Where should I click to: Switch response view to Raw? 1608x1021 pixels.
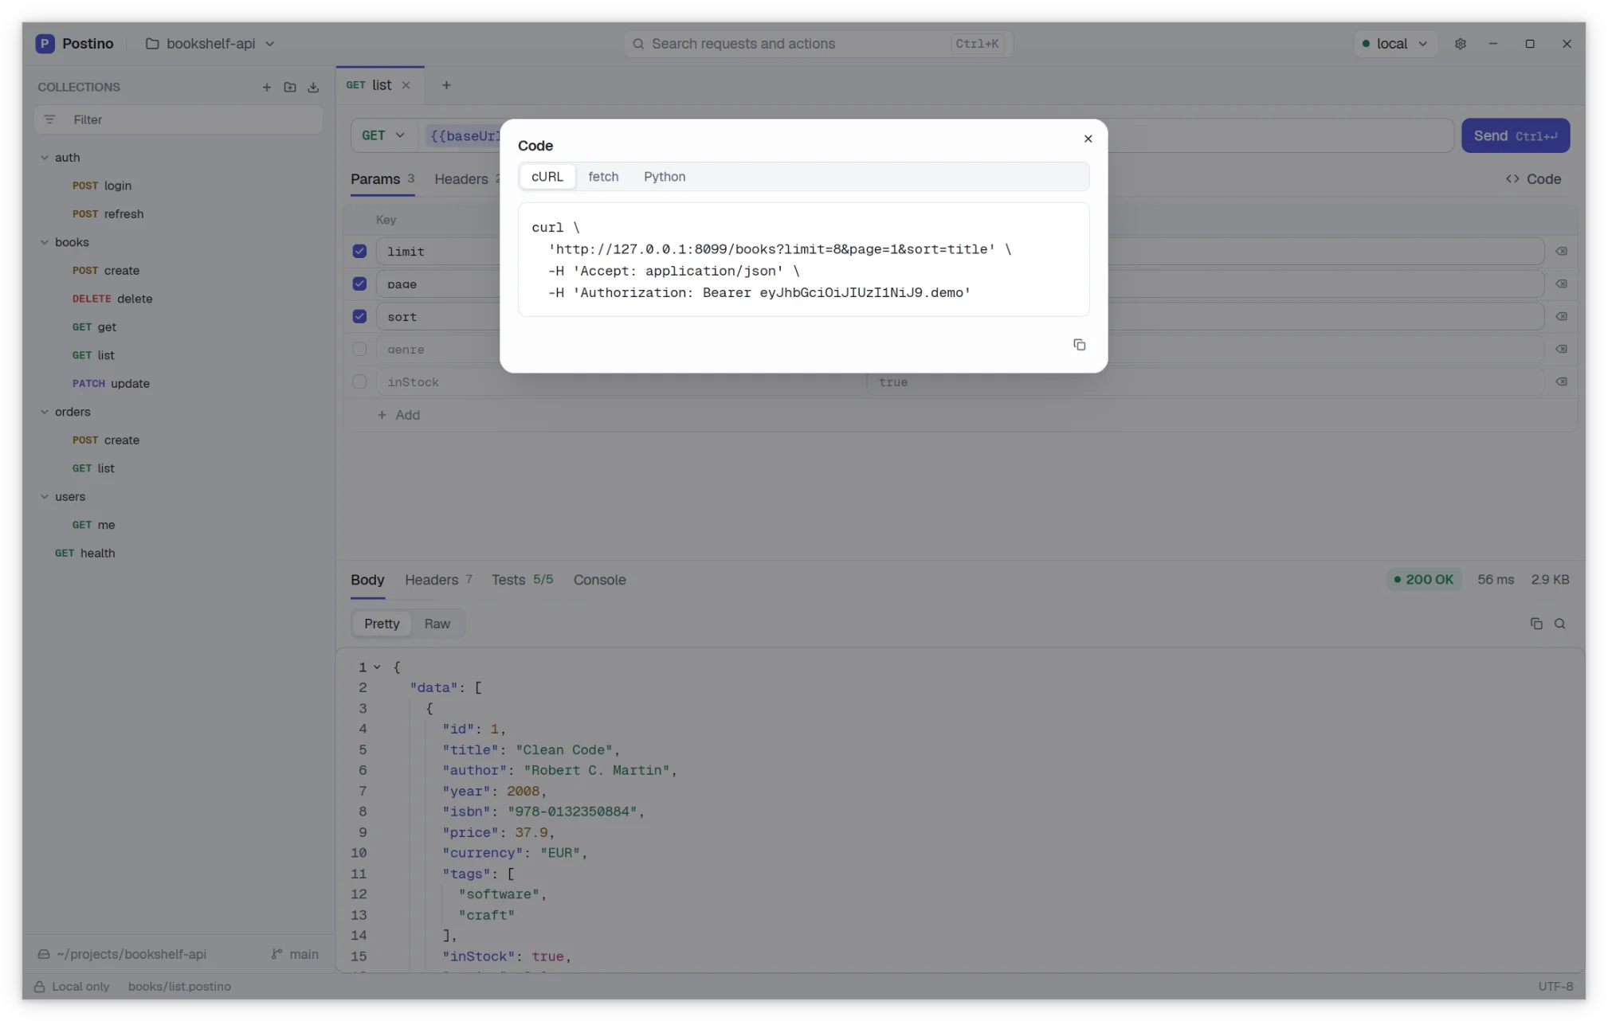pos(437,624)
